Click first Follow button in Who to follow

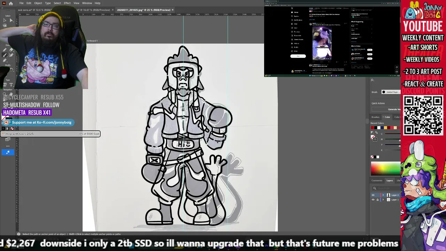click(370, 50)
